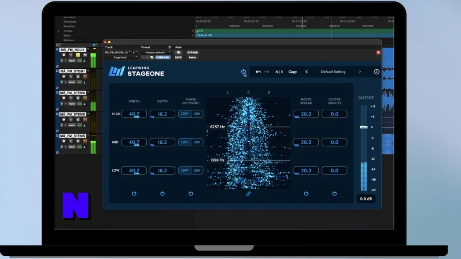This screenshot has width=461, height=259.
Task: Click the next preset plus button
Action: pyautogui.click(x=147, y=58)
